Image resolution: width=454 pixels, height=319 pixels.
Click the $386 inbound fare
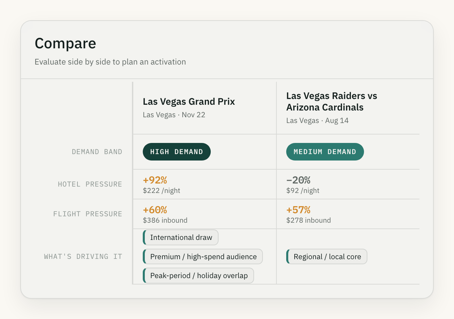click(165, 220)
